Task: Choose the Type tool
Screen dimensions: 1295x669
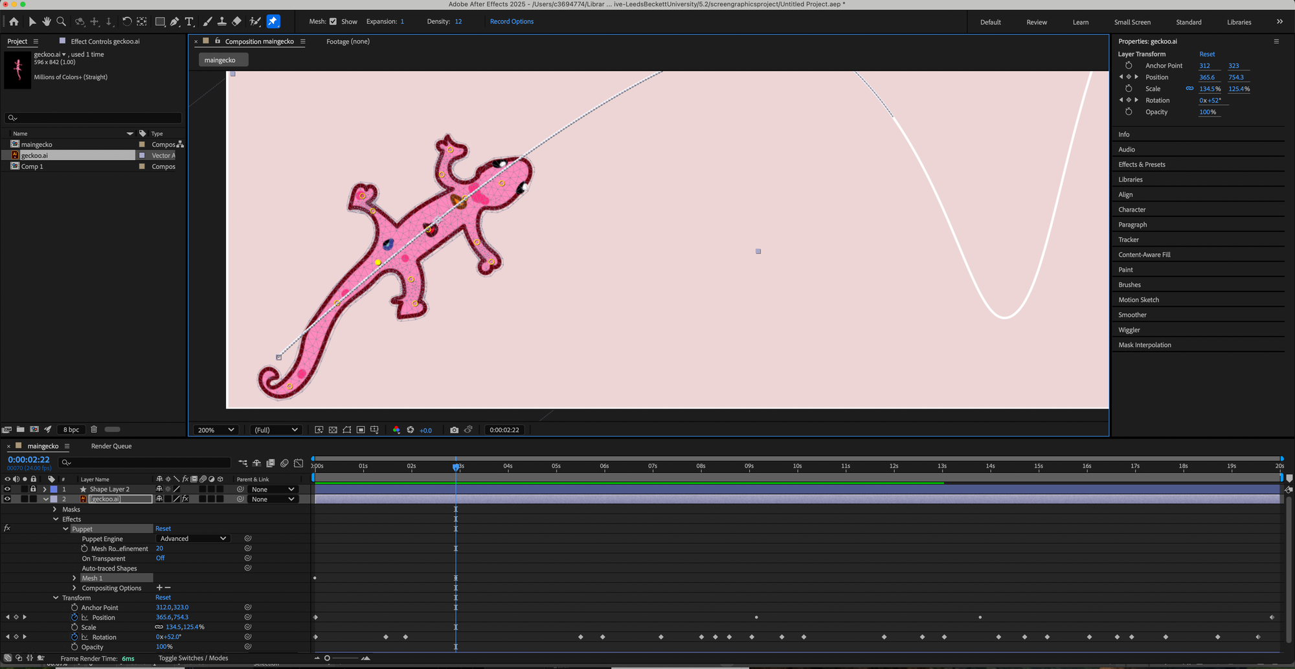Action: coord(190,21)
